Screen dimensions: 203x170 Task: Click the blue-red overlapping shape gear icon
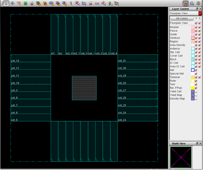click(58, 3)
